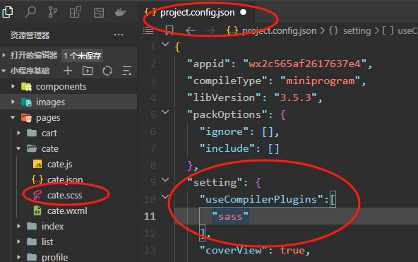Click line number 12 in the gutter
The image size is (418, 262).
(x=150, y=233)
